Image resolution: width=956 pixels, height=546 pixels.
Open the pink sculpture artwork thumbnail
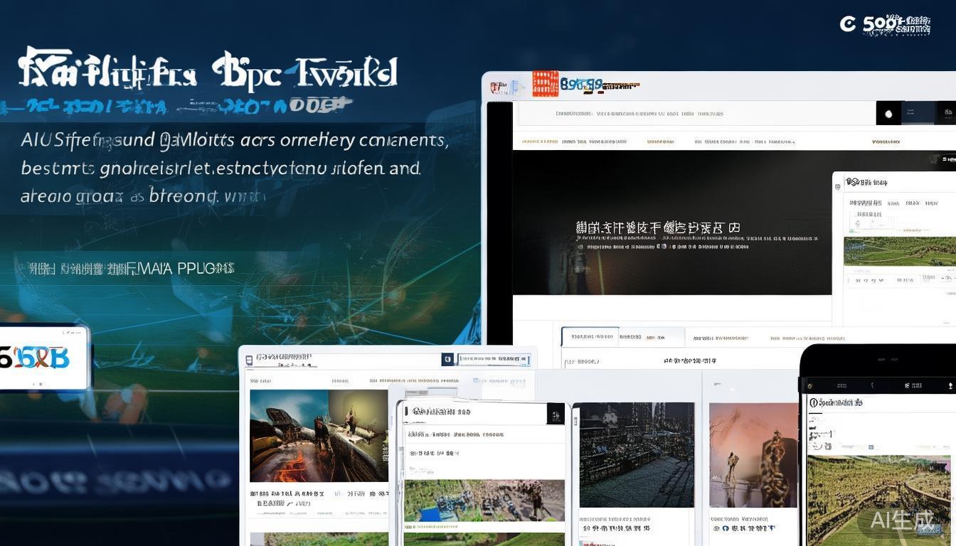pos(753,455)
